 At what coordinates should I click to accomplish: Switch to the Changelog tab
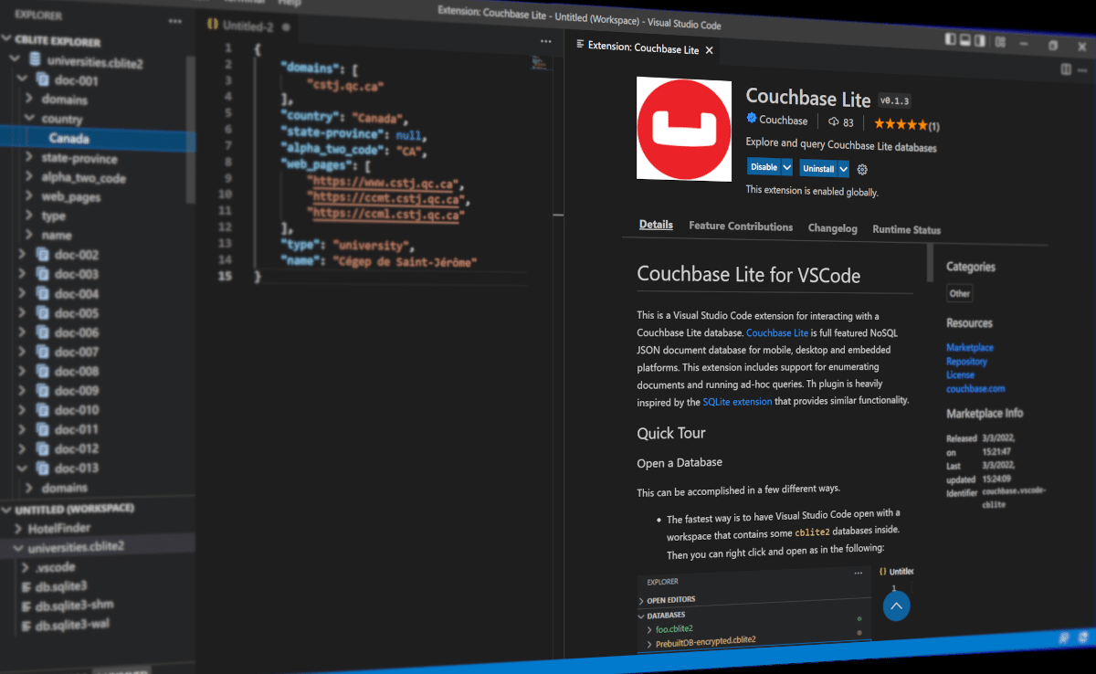[832, 228]
